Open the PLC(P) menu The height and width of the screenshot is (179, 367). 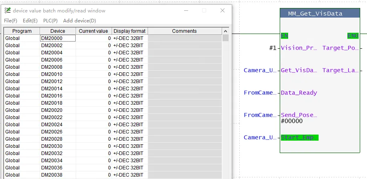50,20
